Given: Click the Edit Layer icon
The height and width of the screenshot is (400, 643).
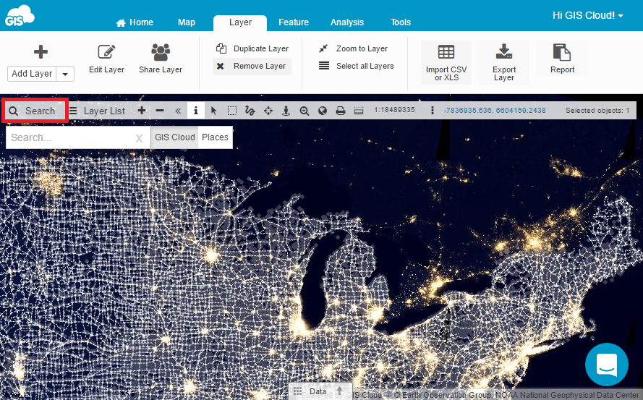Looking at the screenshot, I should (x=106, y=58).
